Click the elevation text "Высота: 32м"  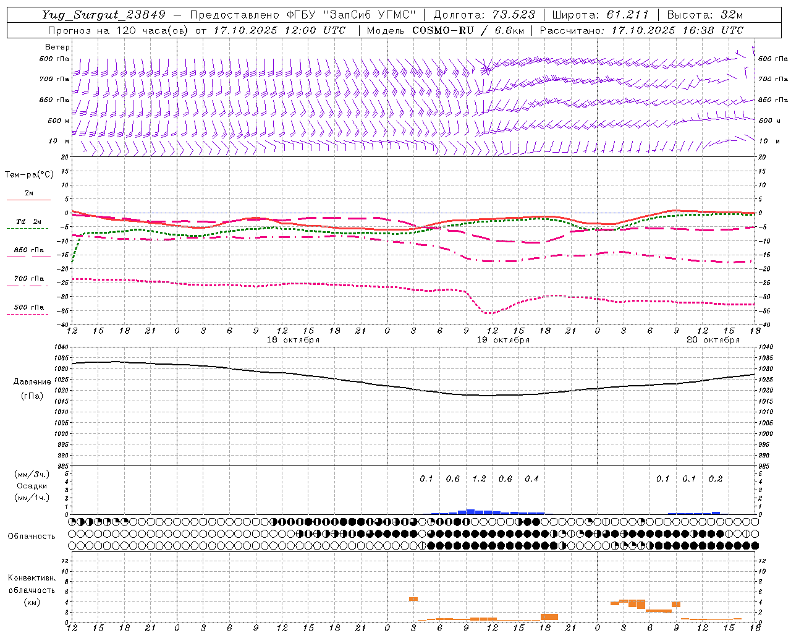(705, 15)
